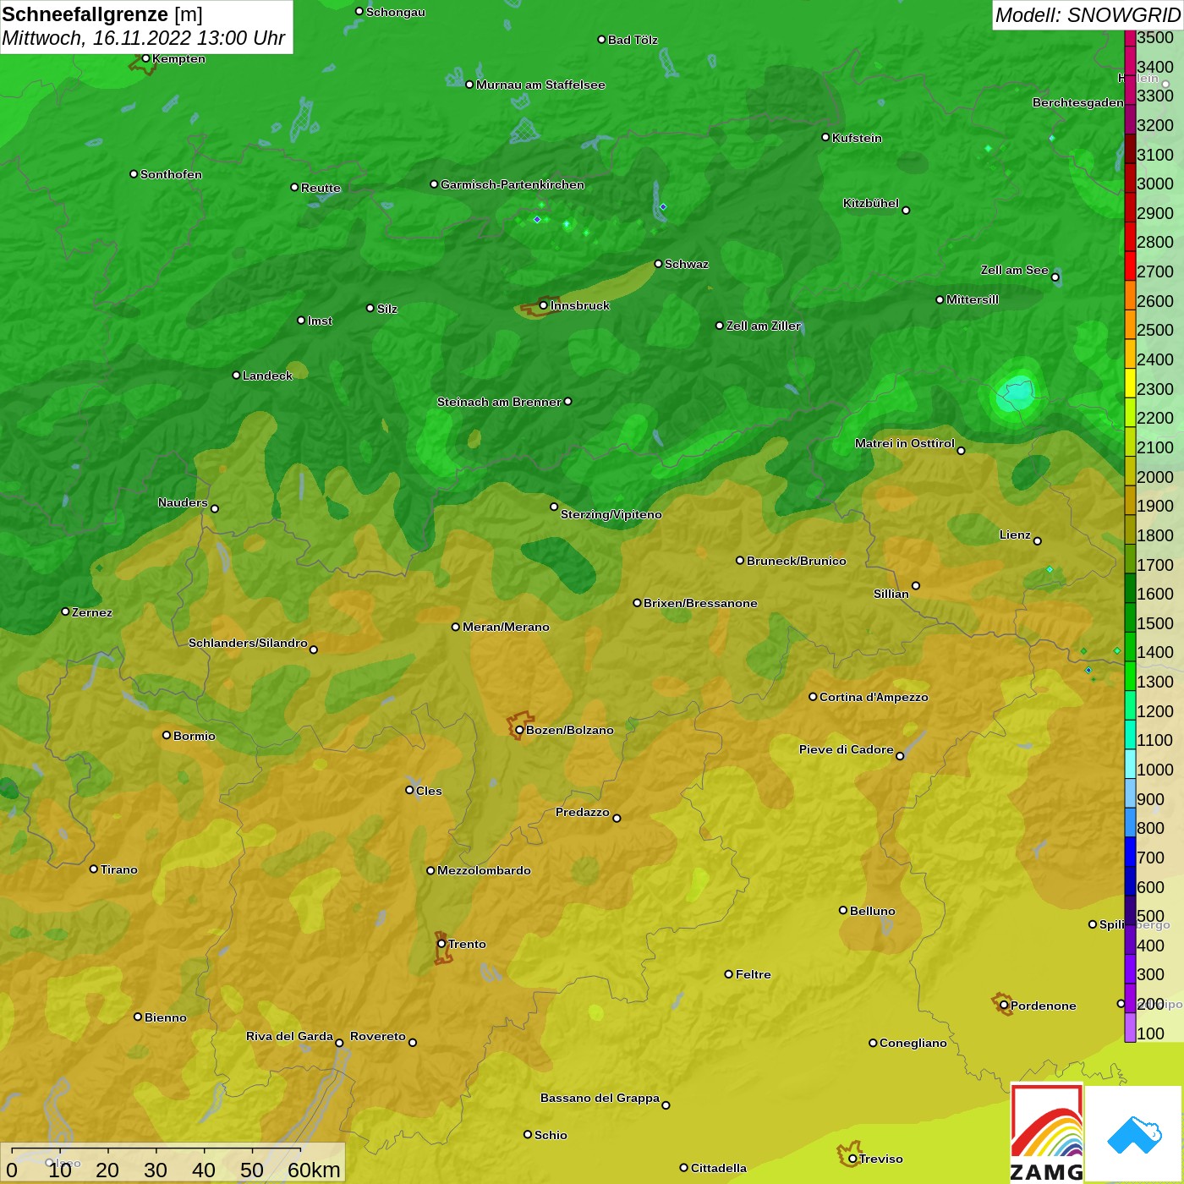Click the 1500 m green legend swatch
Screen dimensions: 1184x1184
[1130, 617]
